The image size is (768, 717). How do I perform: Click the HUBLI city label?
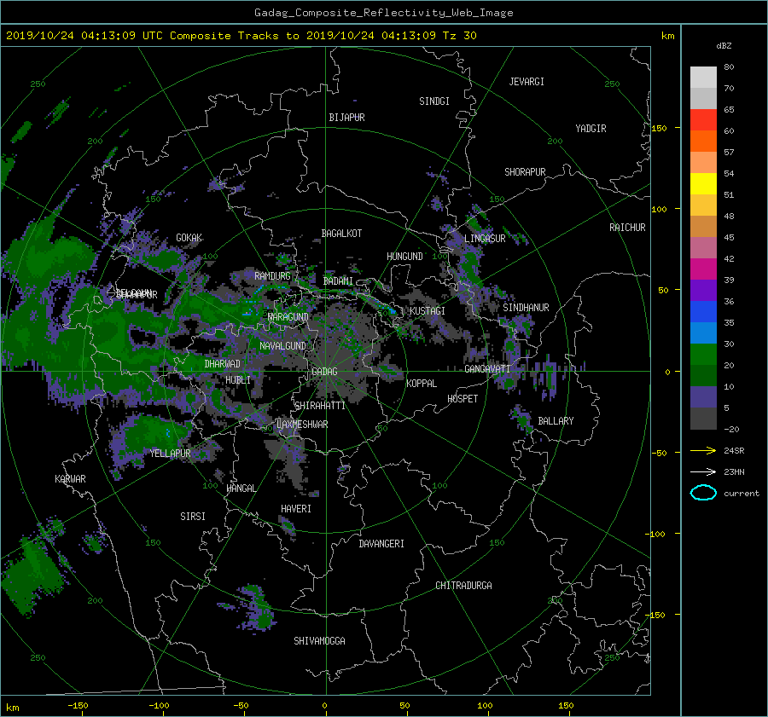238,380
